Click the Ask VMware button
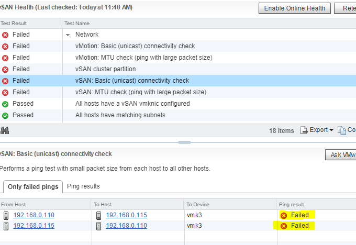The height and width of the screenshot is (245, 356). point(341,155)
